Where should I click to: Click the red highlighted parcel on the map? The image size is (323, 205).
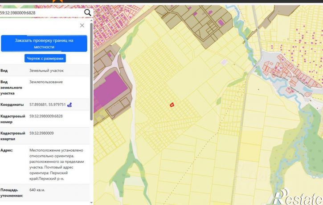172,105
